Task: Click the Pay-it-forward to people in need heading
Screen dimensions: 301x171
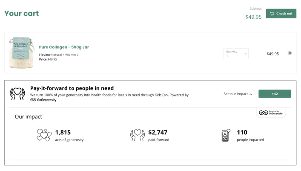Action: tap(72, 88)
